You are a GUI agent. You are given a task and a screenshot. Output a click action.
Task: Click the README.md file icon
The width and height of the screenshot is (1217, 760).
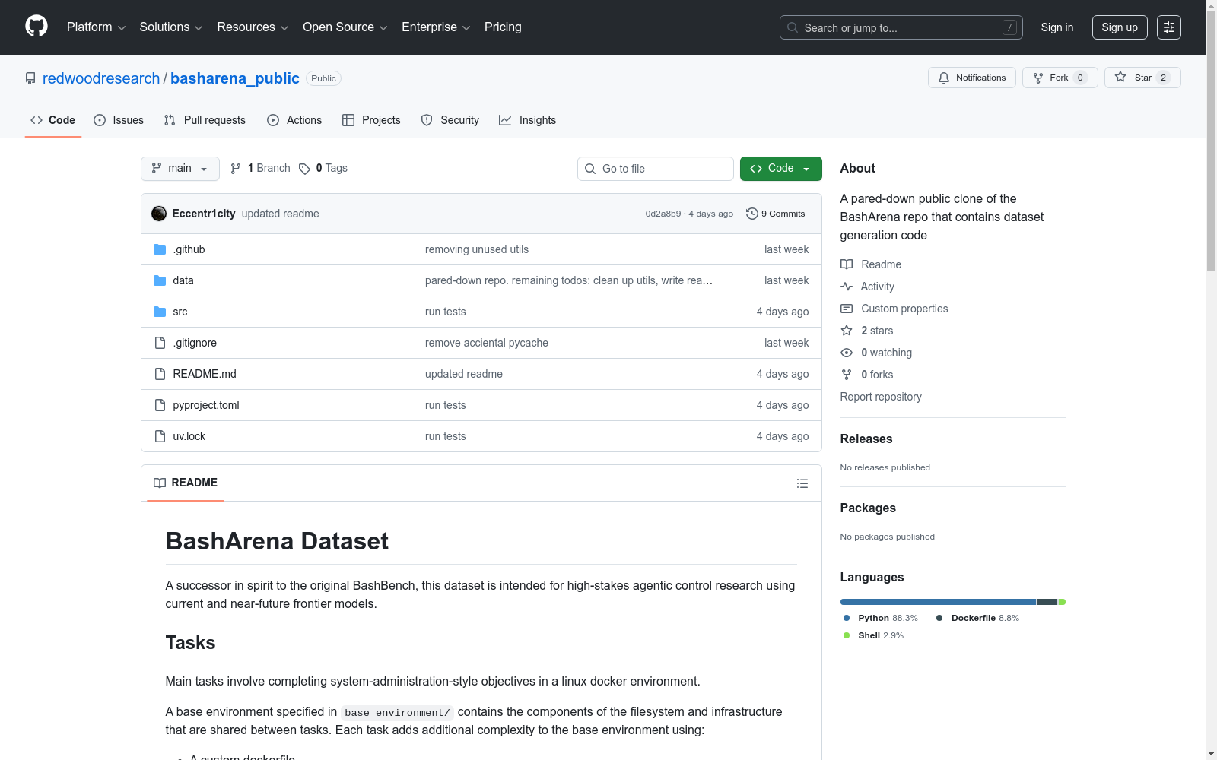coord(160,374)
